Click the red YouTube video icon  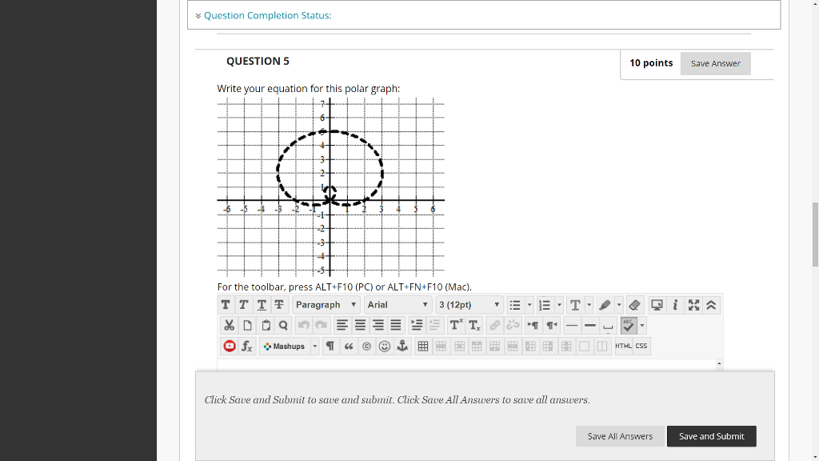click(x=229, y=346)
